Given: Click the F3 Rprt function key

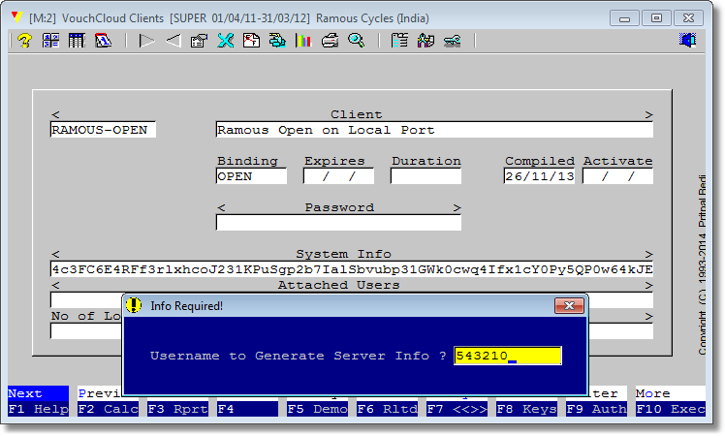Looking at the screenshot, I should [177, 409].
